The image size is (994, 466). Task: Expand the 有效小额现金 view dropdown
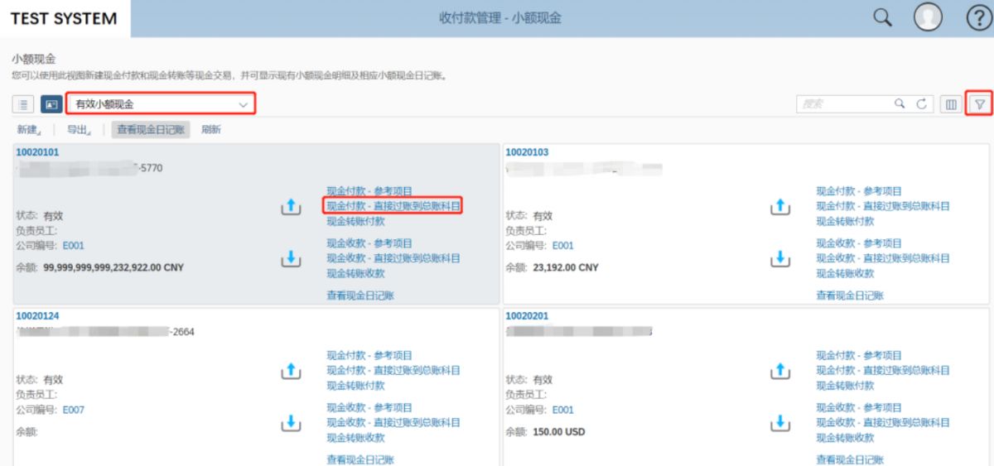161,104
